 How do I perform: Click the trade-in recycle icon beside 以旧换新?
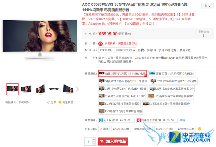pos(101,43)
